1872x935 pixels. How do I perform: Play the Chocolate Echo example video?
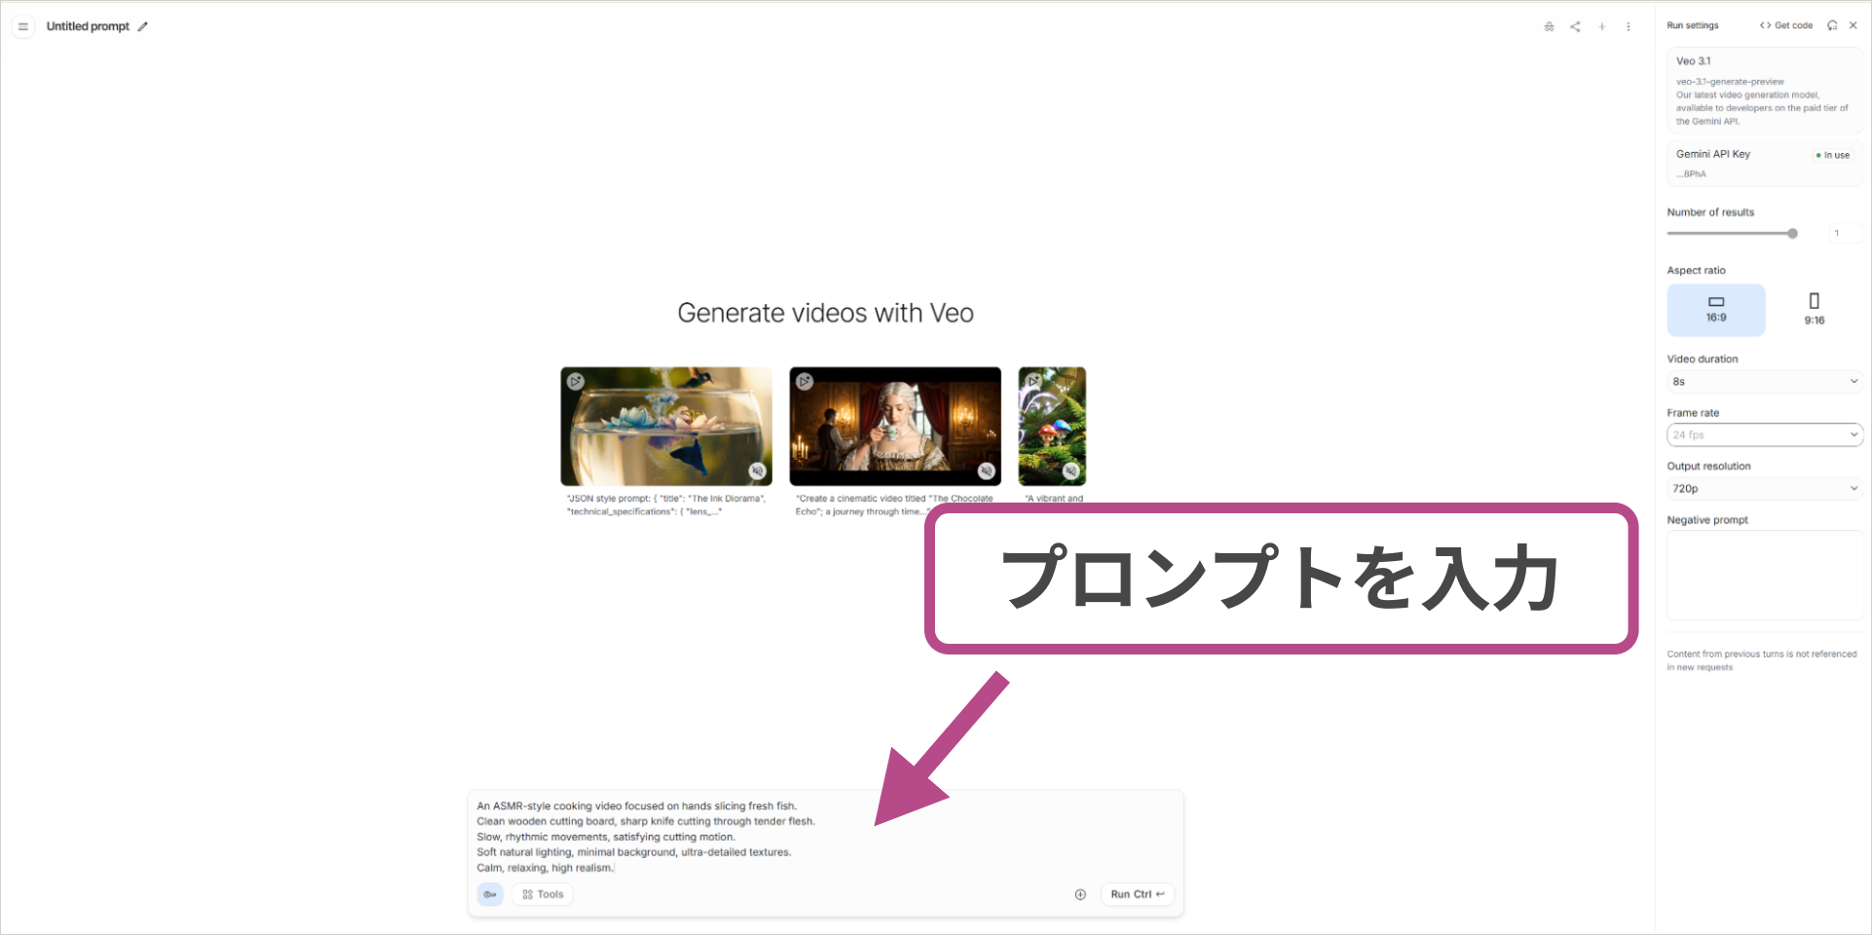805,381
